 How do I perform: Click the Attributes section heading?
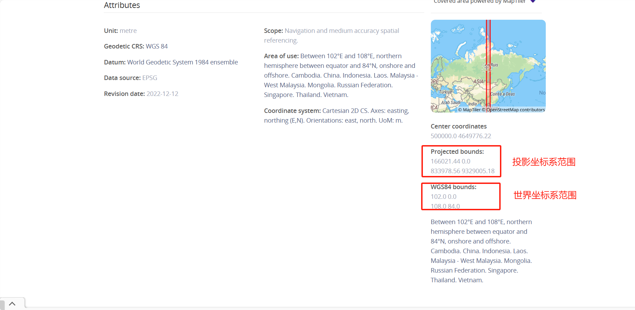point(122,5)
